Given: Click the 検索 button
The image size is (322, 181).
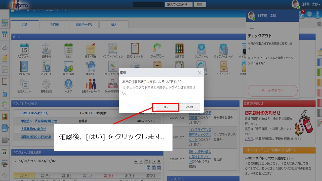Looking at the screenshot, I should point(200,4).
